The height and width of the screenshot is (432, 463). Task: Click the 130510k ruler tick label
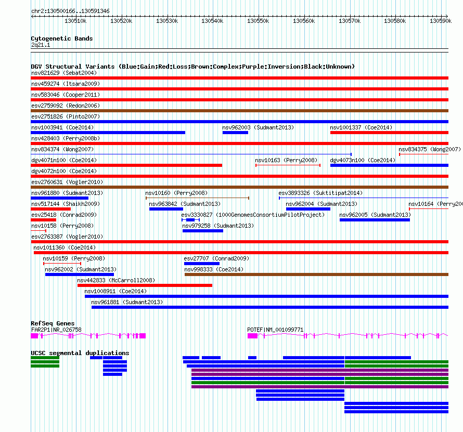point(75,21)
